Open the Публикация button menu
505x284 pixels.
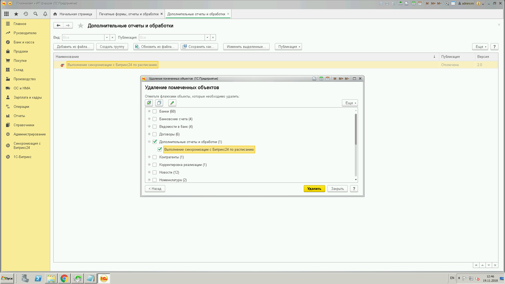[x=288, y=47]
